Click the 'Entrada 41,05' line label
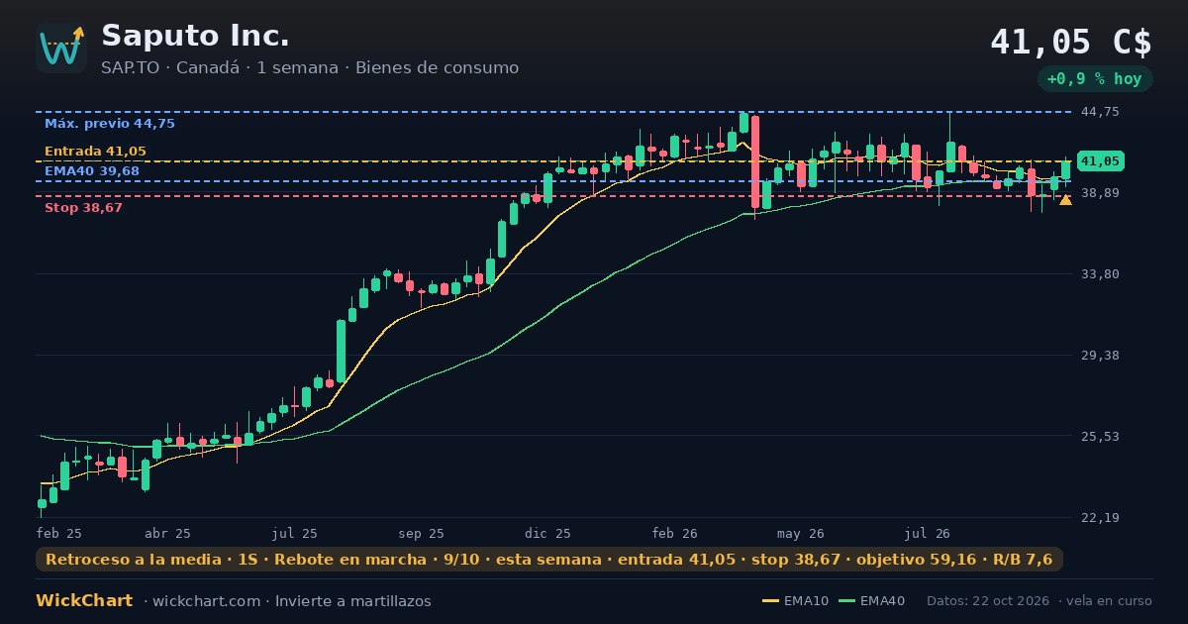Viewport: 1188px width, 624px height. pos(95,152)
